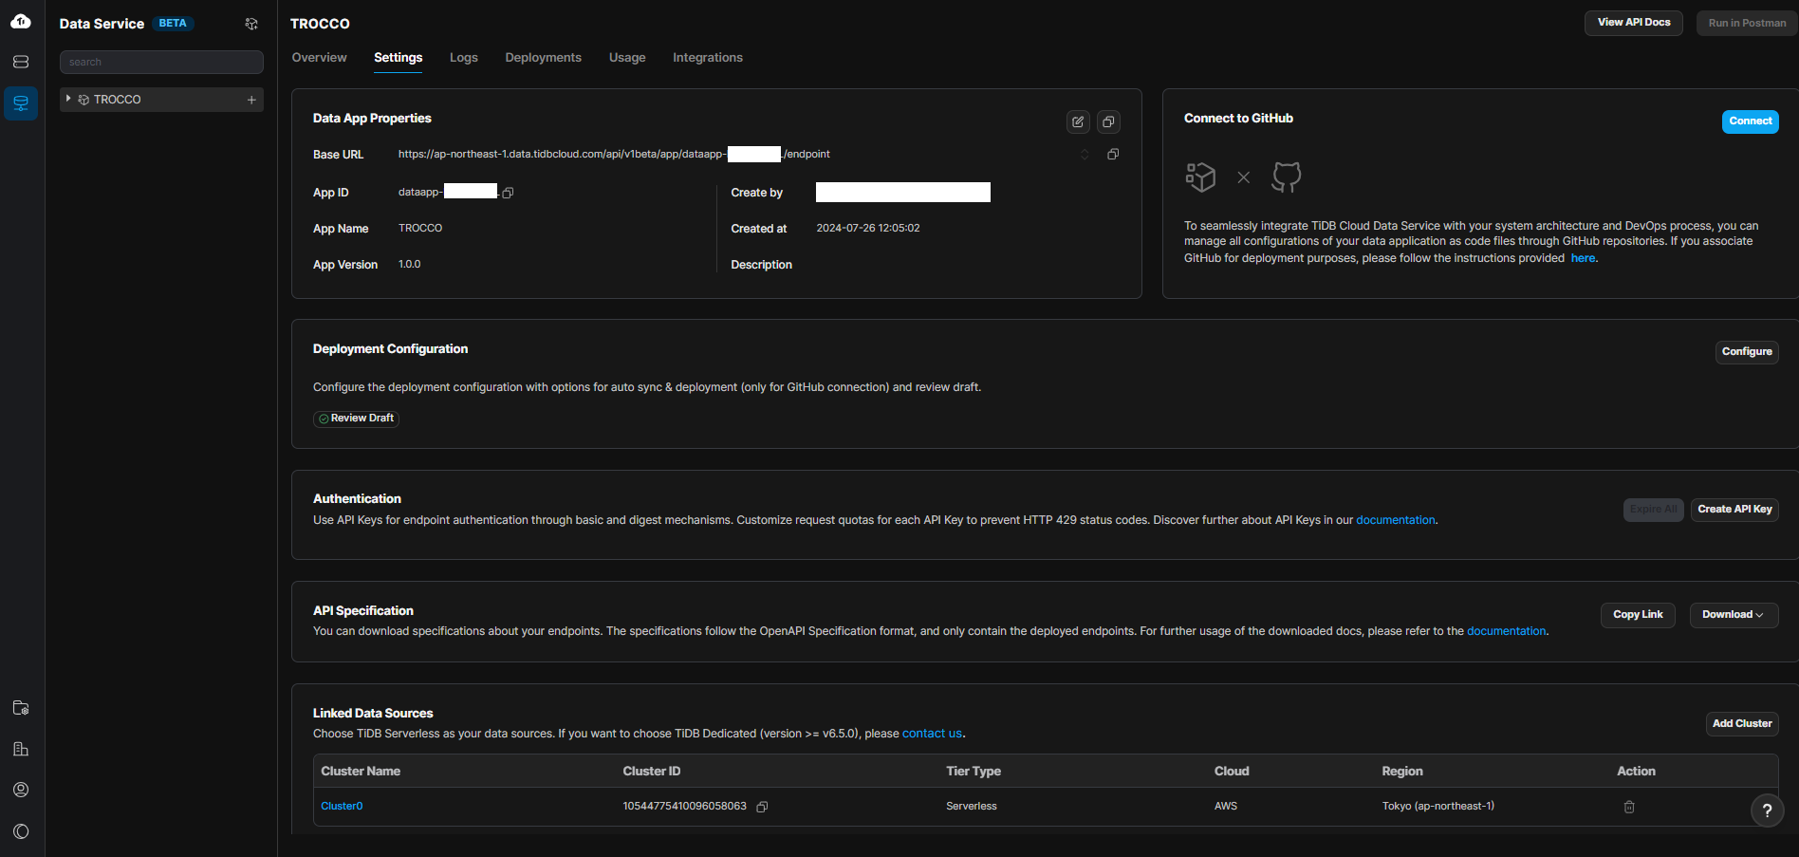Click the Add Cluster button
The image size is (1799, 857).
tap(1742, 724)
